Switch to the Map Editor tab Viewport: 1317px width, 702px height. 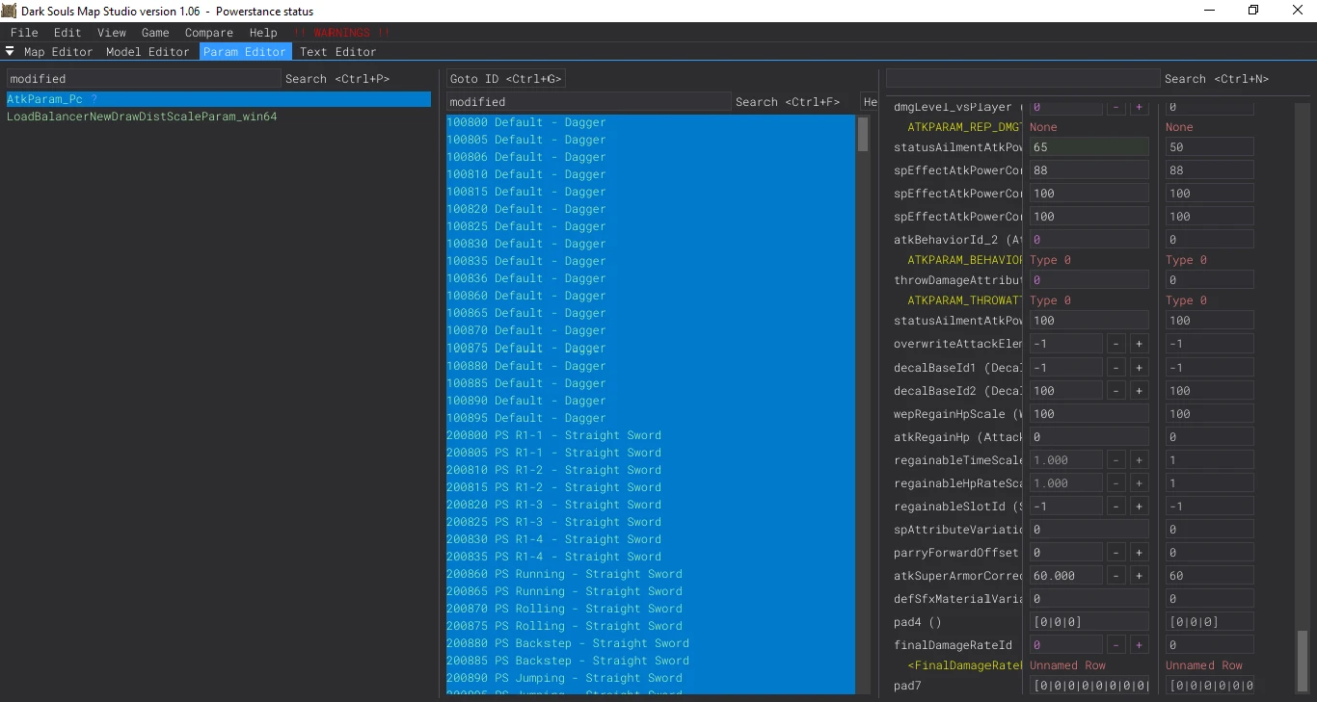(59, 52)
